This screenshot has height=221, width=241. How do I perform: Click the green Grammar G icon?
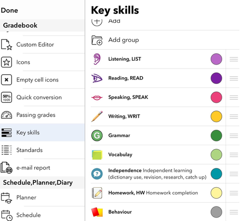(x=97, y=136)
